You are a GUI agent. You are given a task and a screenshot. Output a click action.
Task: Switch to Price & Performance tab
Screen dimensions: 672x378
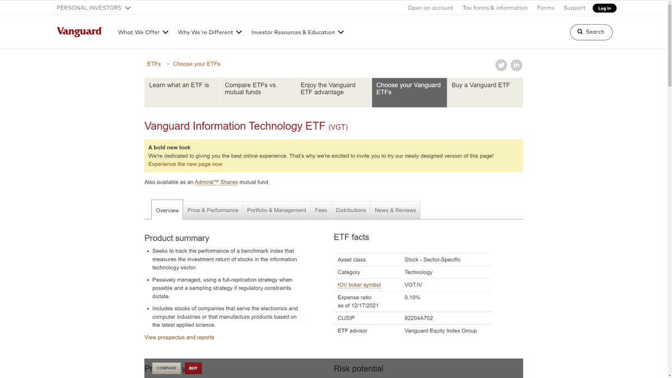coord(213,210)
